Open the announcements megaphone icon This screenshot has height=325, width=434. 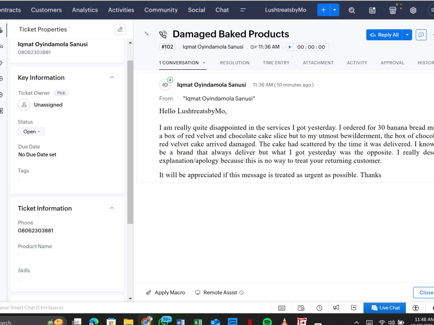(x=336, y=308)
